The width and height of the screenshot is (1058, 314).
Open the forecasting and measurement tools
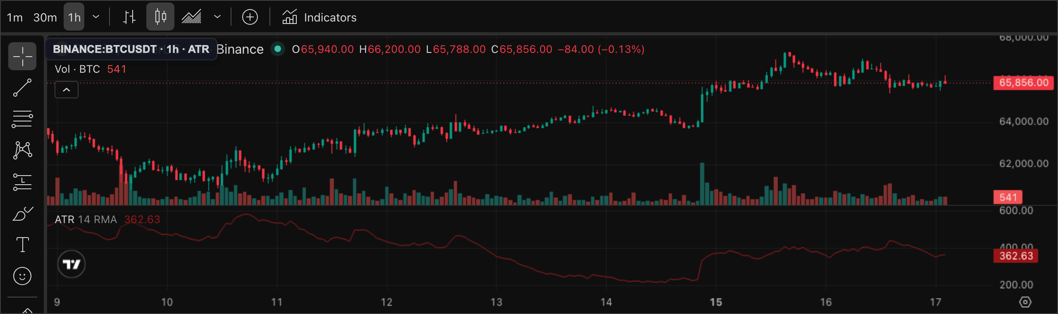[x=22, y=182]
